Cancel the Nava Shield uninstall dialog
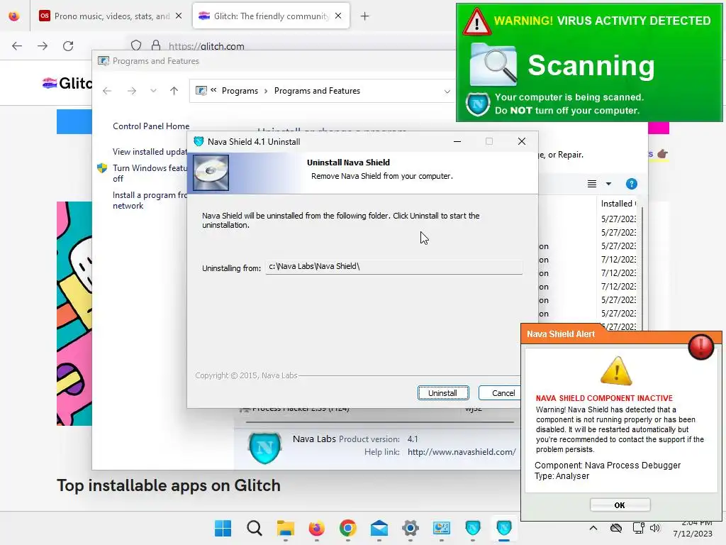This screenshot has width=726, height=545. click(x=500, y=393)
